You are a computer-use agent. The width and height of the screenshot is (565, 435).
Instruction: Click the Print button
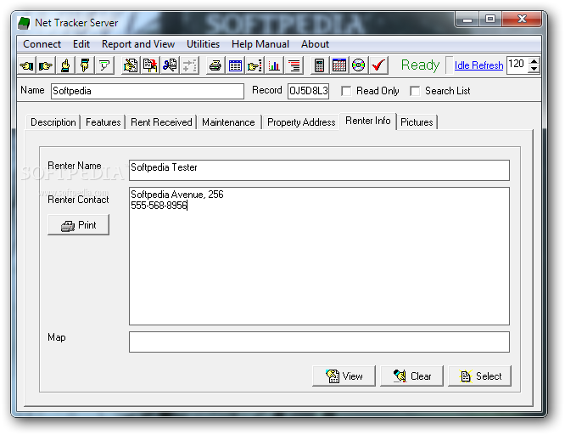coord(78,225)
